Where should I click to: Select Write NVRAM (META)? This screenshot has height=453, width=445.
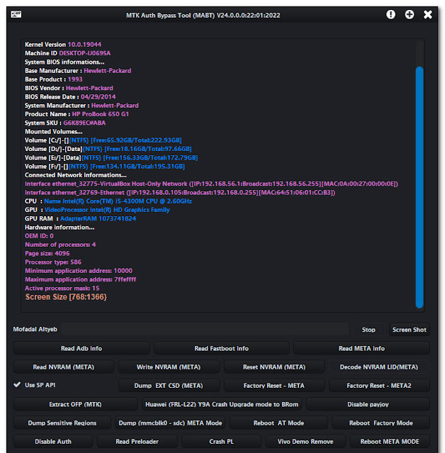(x=169, y=367)
